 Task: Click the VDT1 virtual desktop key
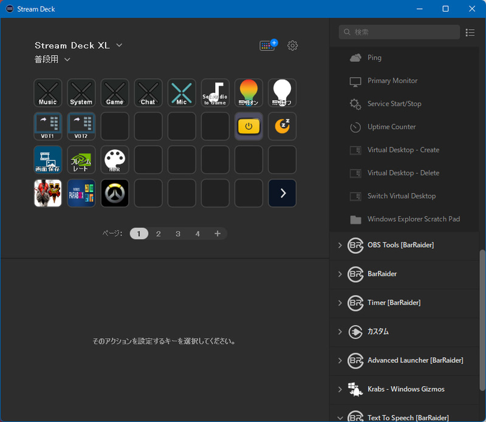point(48,126)
